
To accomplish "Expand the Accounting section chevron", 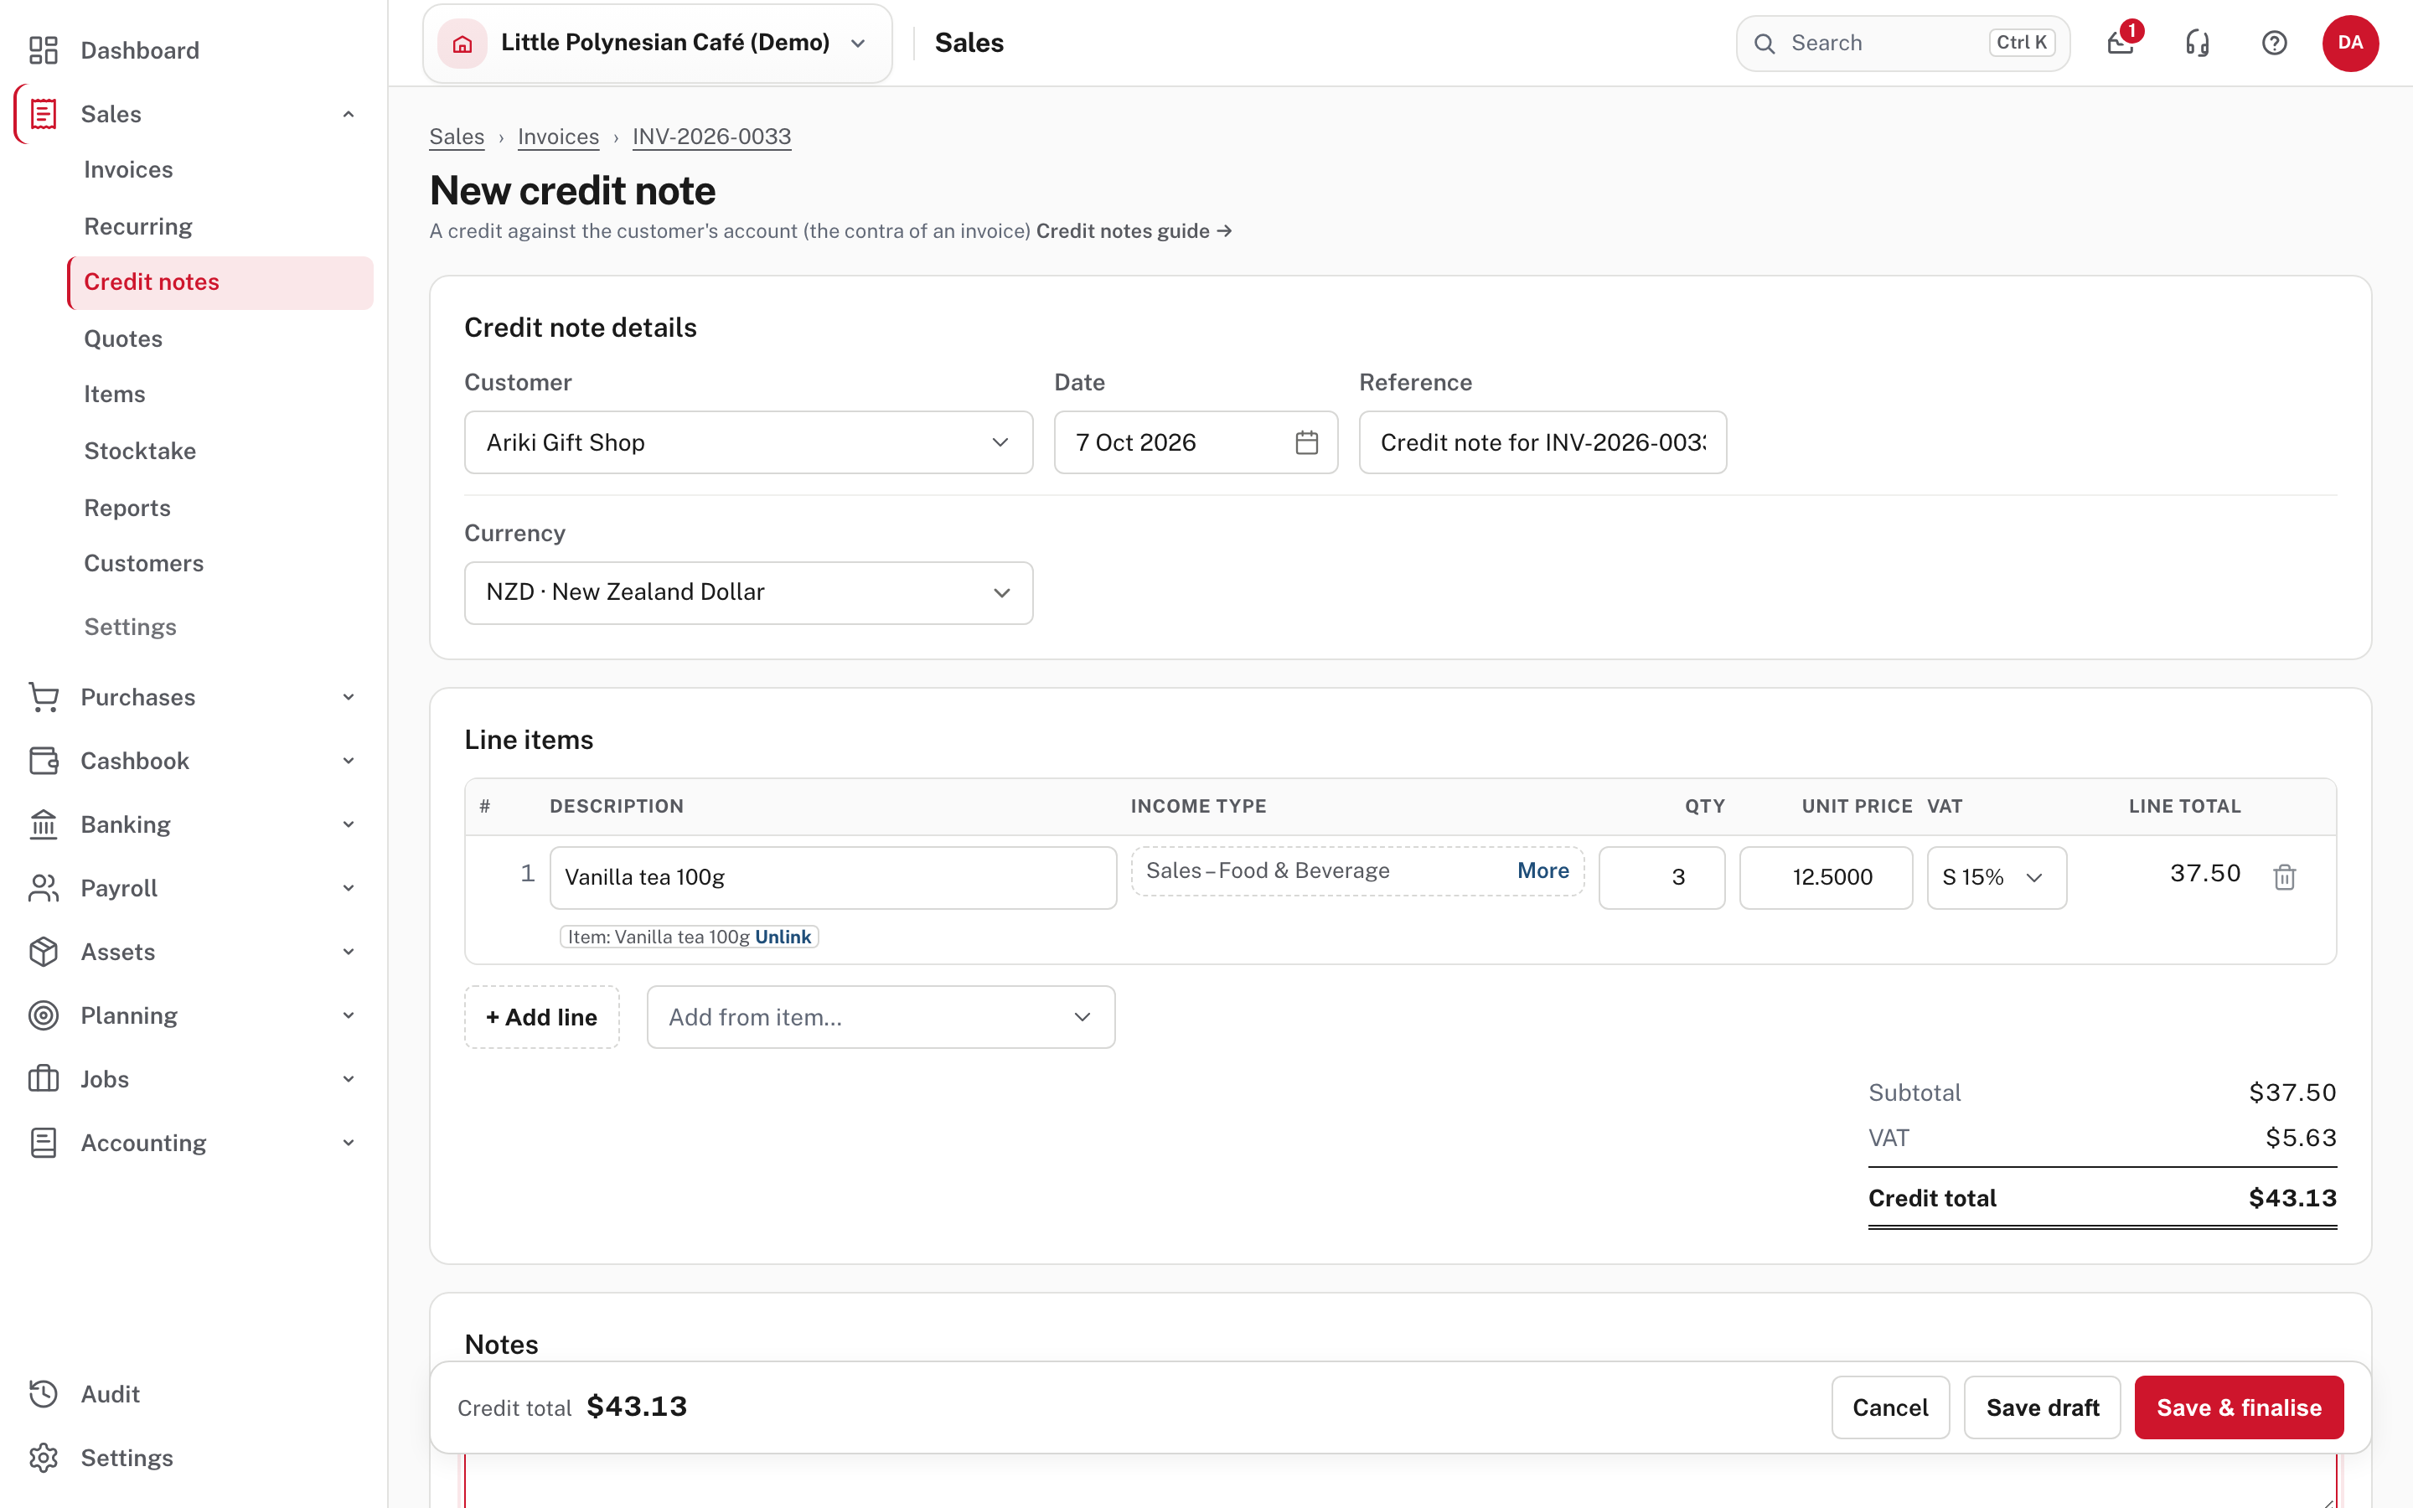I will (348, 1143).
